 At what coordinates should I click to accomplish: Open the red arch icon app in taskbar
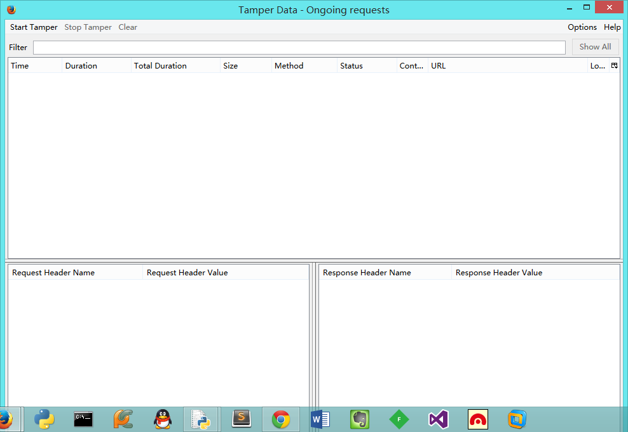pyautogui.click(x=478, y=419)
